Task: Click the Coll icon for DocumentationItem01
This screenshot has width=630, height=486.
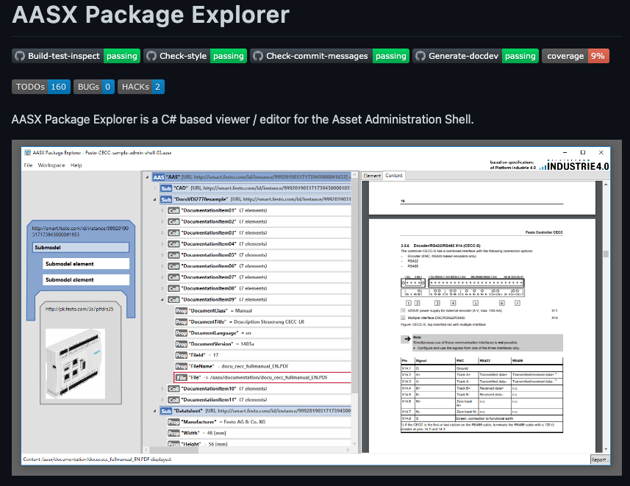Action: (x=173, y=210)
